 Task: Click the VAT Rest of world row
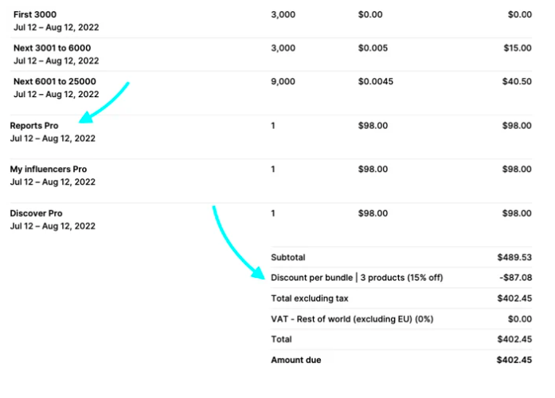coord(401,318)
